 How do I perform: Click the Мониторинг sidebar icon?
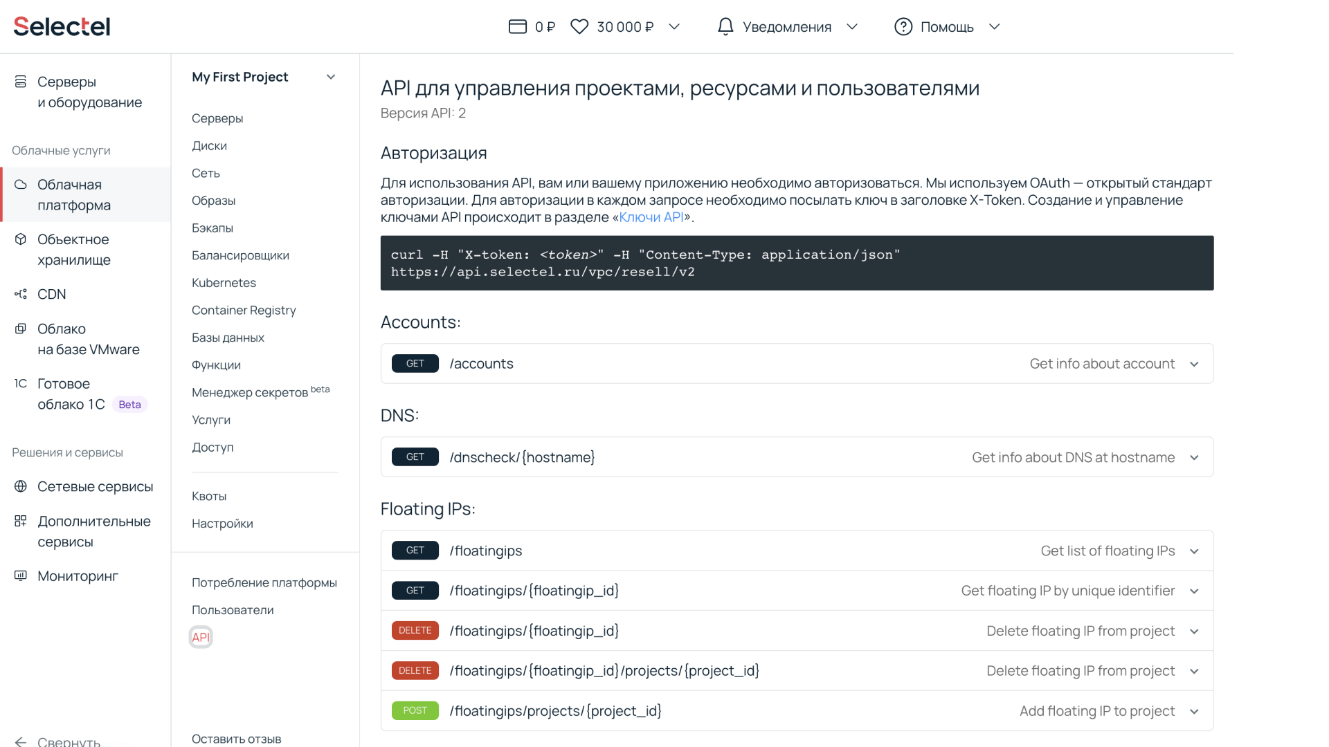click(x=21, y=576)
